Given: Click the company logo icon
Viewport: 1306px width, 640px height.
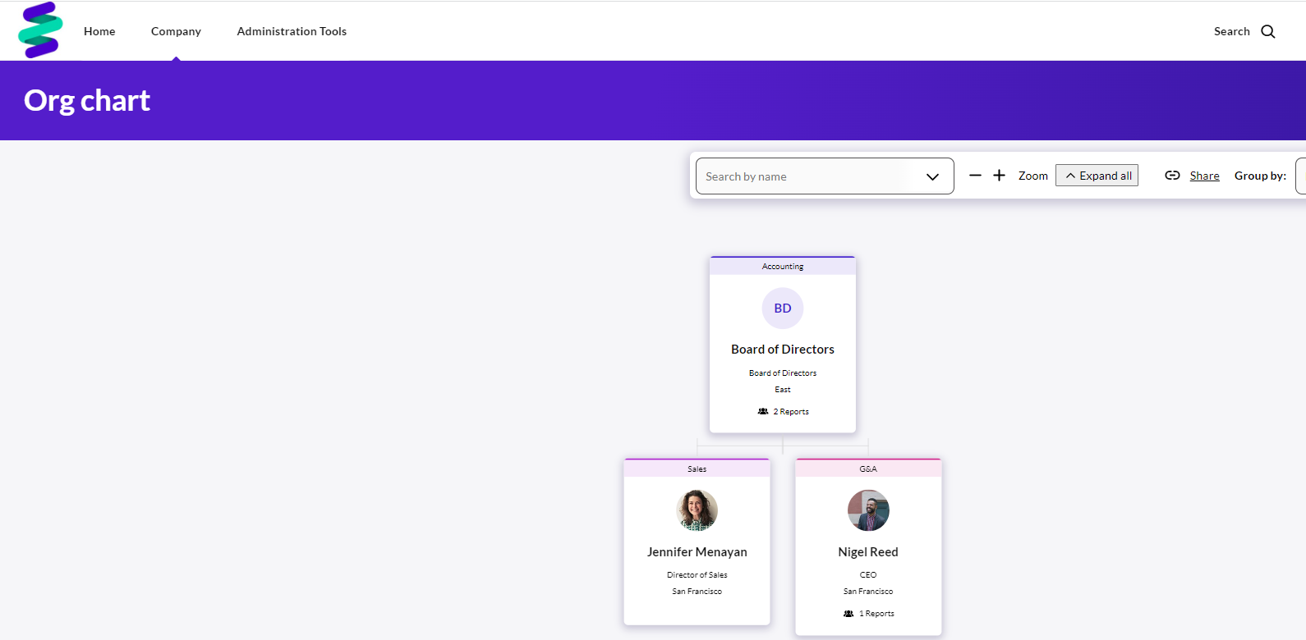Looking at the screenshot, I should 40,30.
